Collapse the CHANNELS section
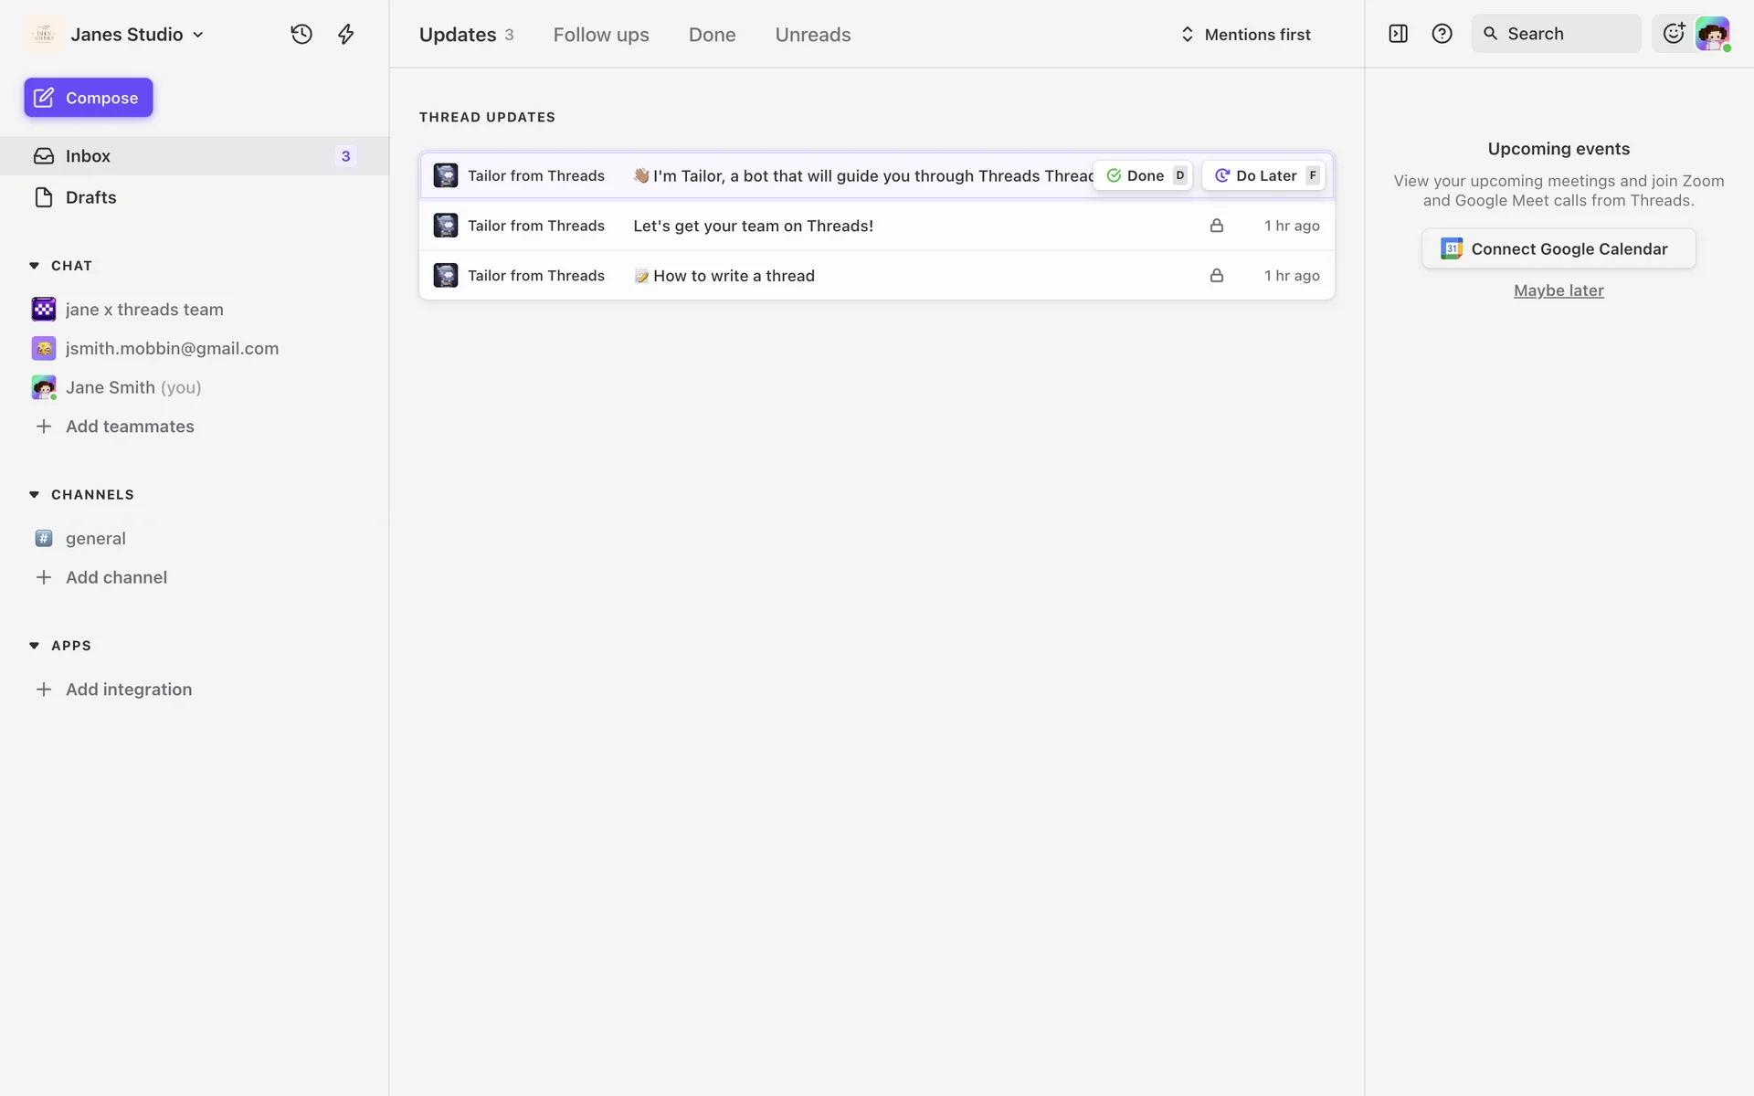1754x1096 pixels. (x=34, y=494)
